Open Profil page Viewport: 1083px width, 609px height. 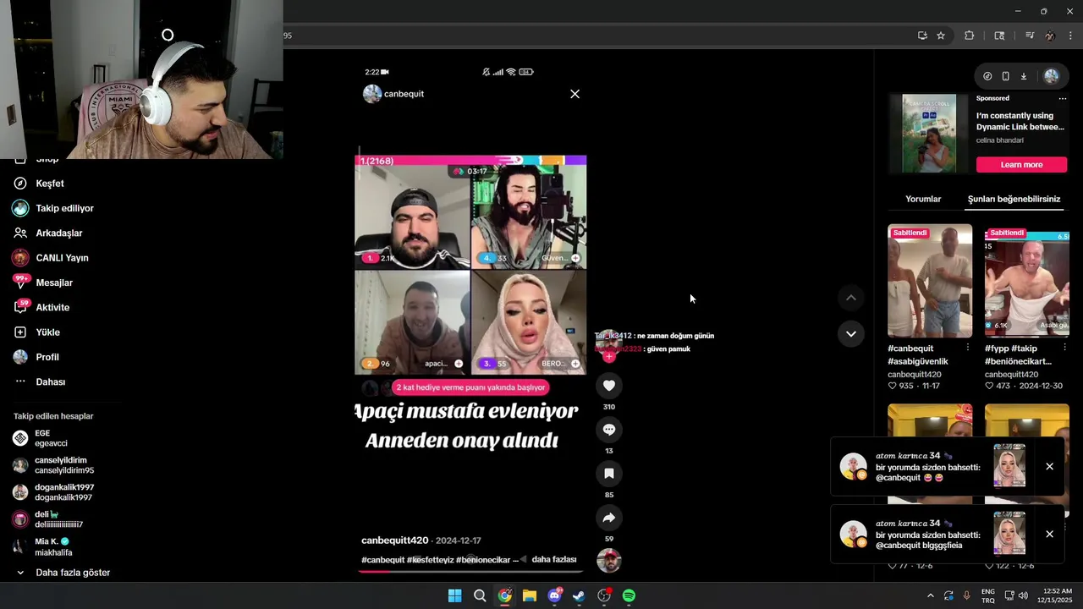coord(36,357)
